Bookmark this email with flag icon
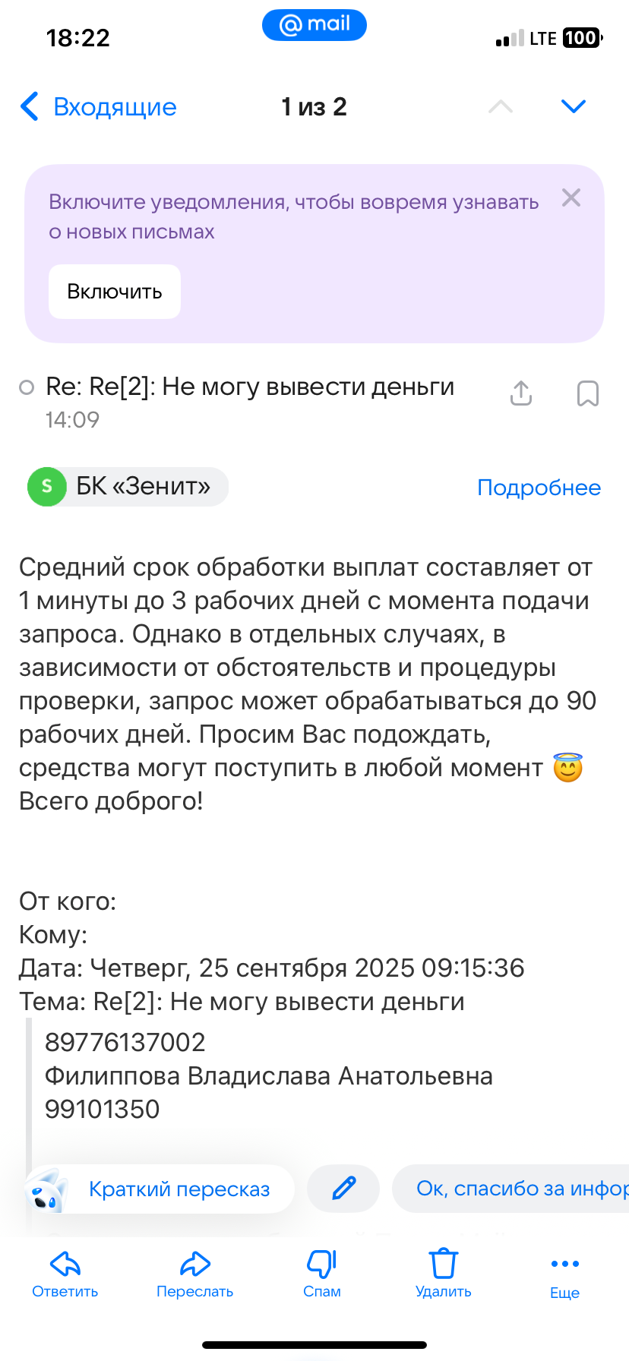 pyautogui.click(x=588, y=393)
